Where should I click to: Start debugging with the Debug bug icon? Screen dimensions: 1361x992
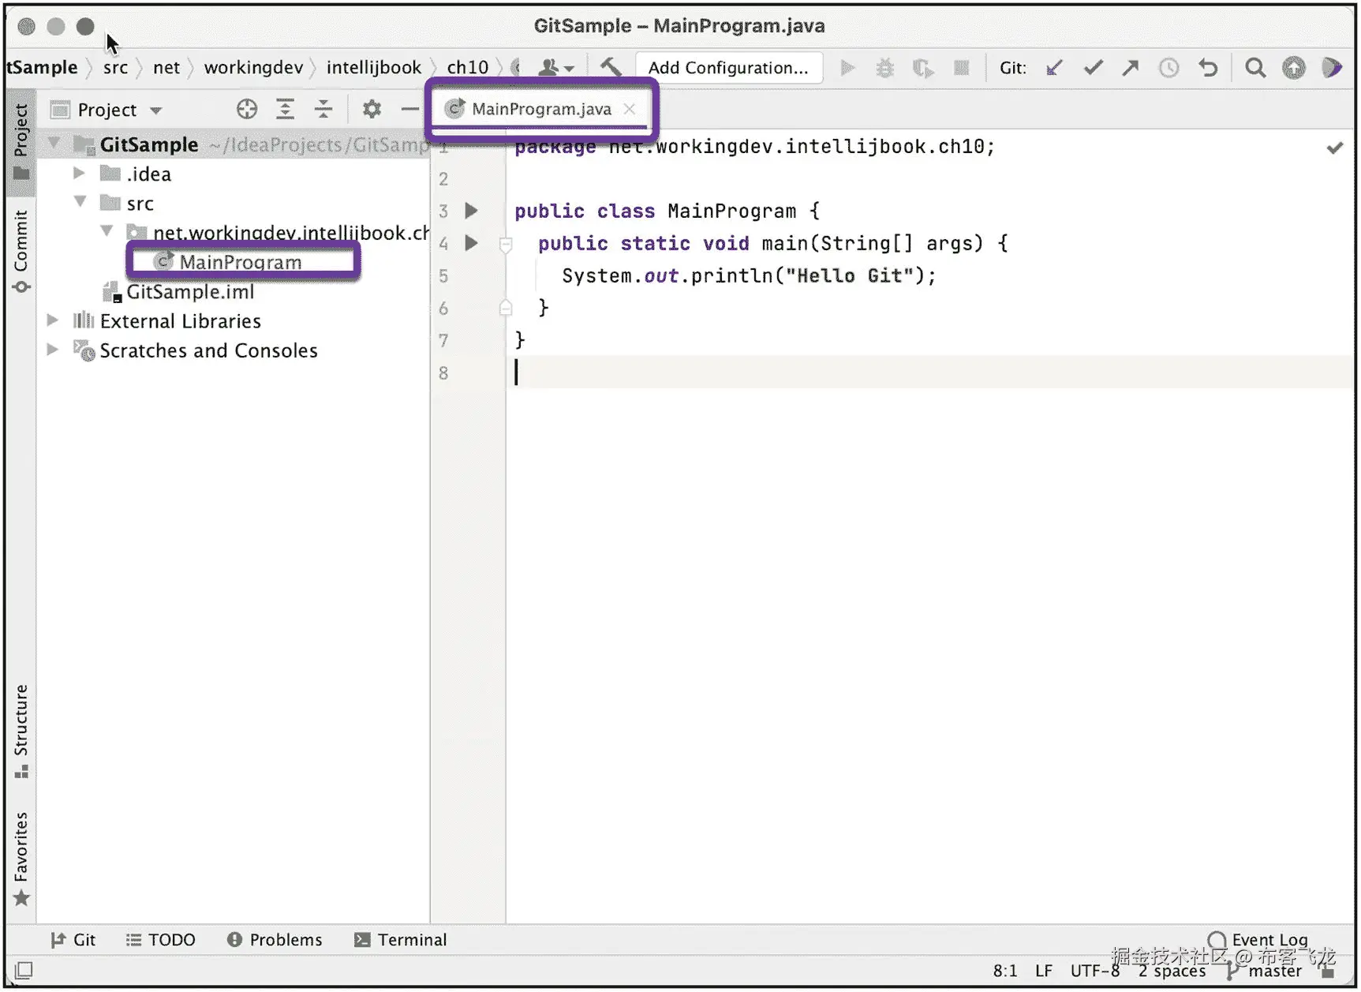click(884, 68)
